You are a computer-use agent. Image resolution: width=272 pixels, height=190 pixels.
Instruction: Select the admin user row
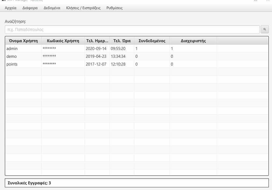(x=137, y=48)
